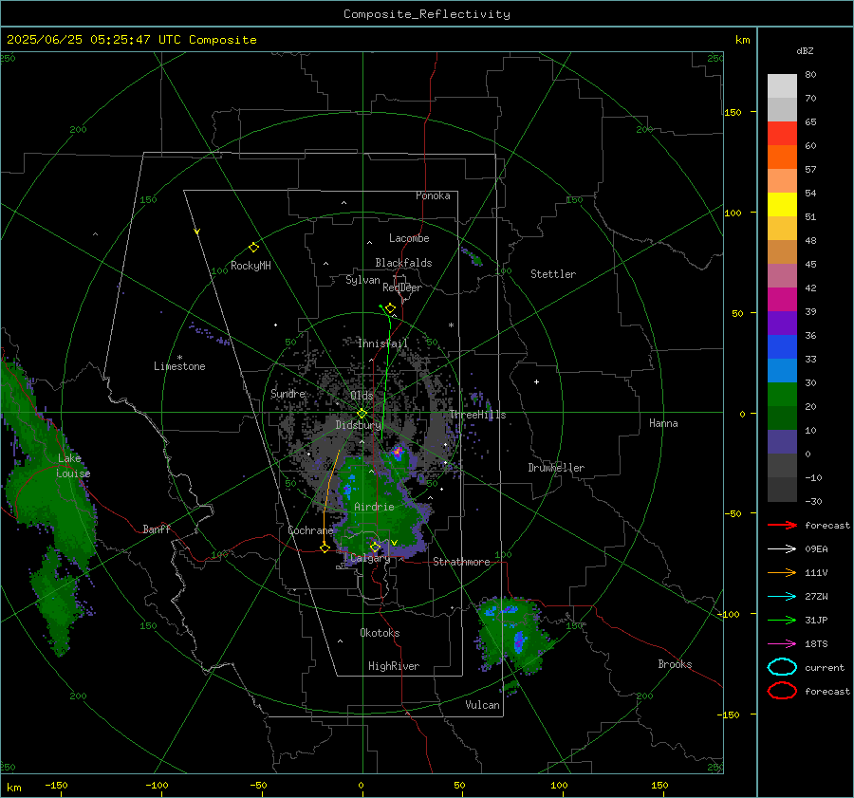Click the Limestone label

click(x=179, y=366)
